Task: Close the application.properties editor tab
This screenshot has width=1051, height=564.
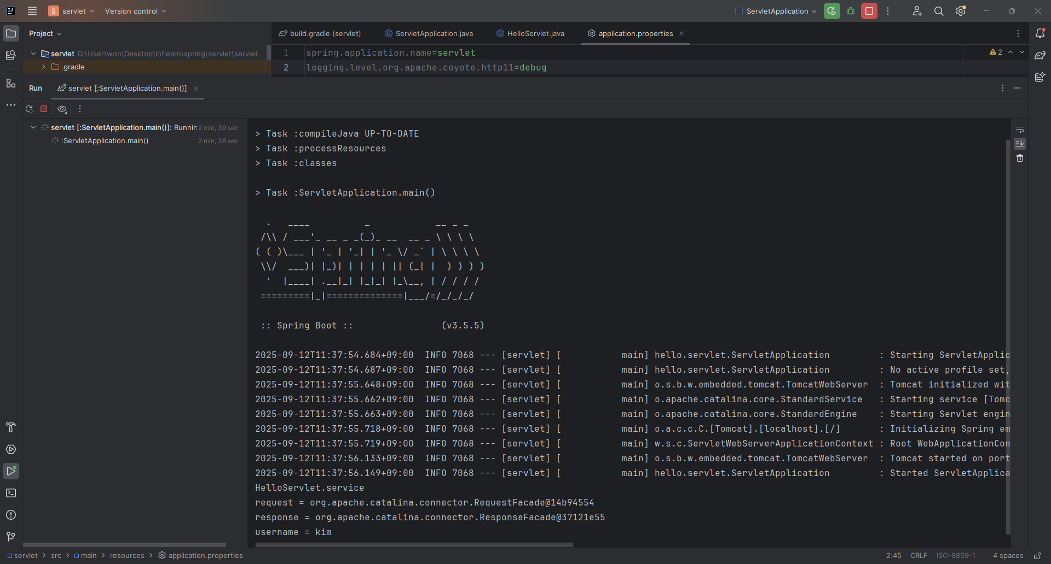Action: click(682, 33)
